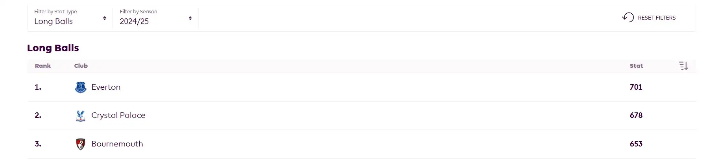Click Crystal Palace's 678 stat value
The width and height of the screenshot is (720, 159).
636,116
